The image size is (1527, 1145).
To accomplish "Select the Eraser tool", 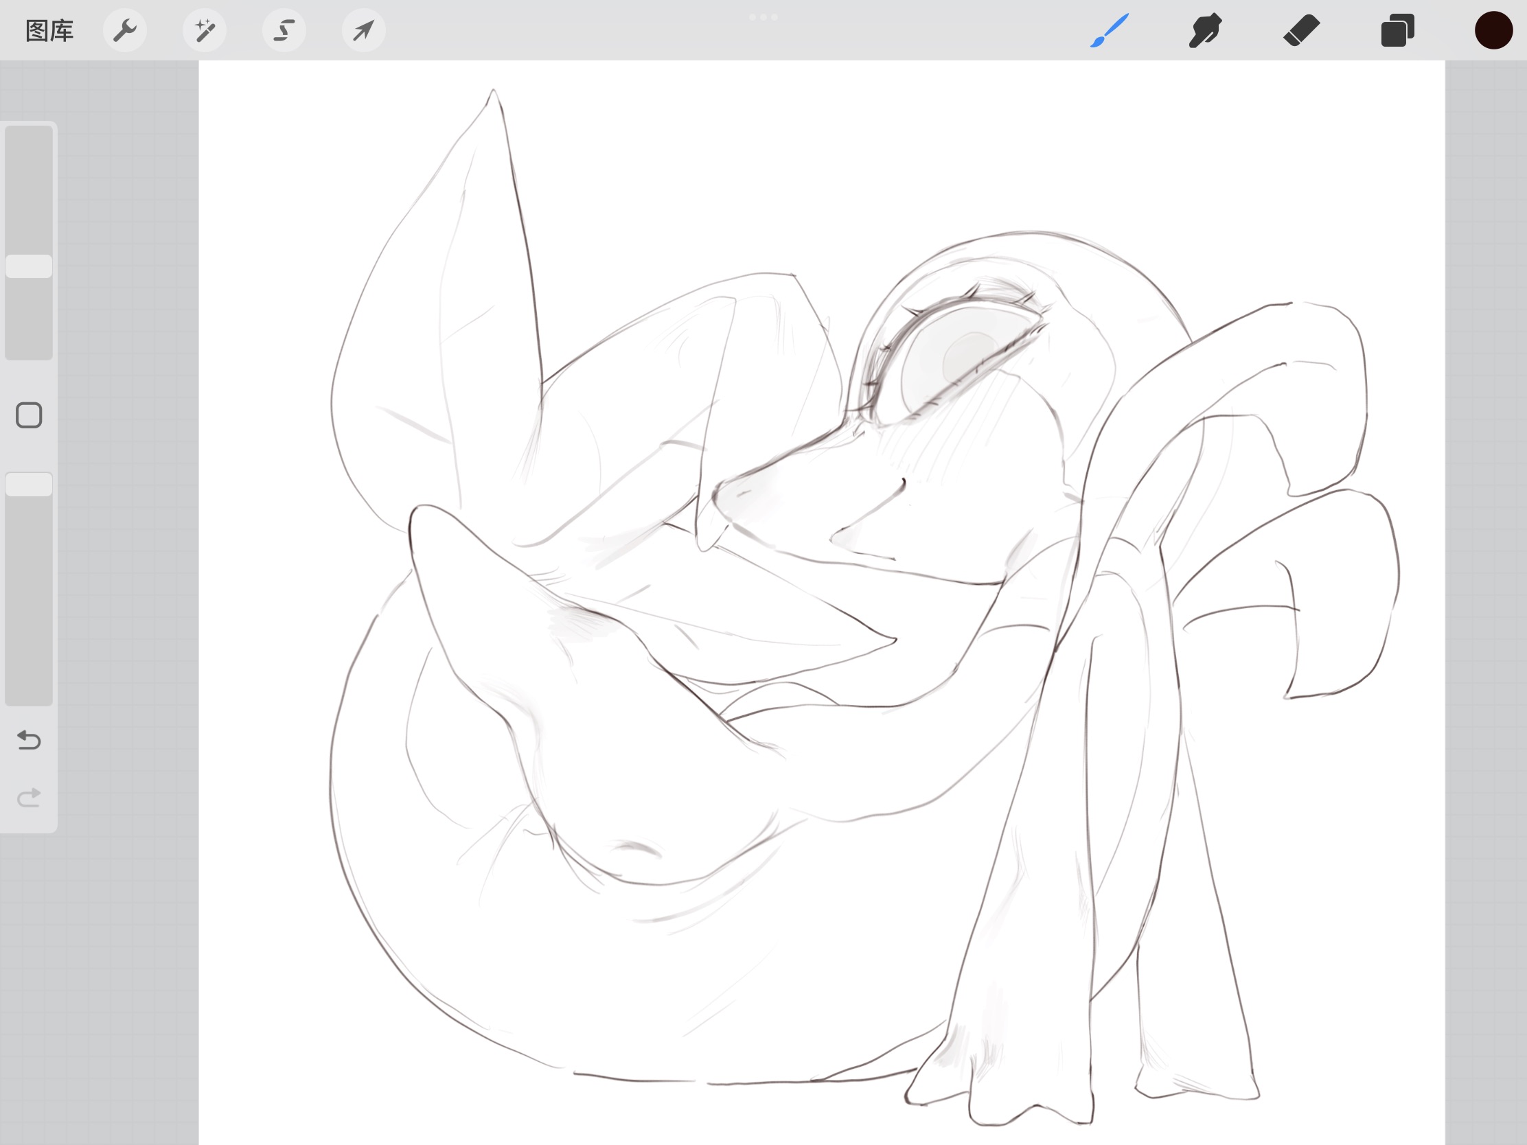I will tap(1301, 31).
